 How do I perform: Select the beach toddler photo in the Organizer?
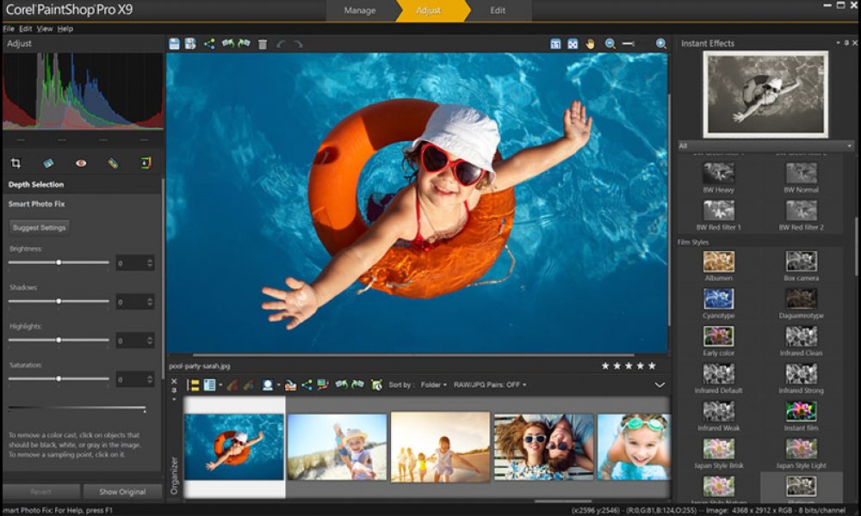pyautogui.click(x=338, y=447)
